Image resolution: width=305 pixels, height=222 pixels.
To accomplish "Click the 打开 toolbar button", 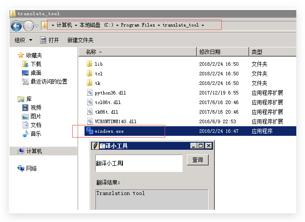I will 50,40.
